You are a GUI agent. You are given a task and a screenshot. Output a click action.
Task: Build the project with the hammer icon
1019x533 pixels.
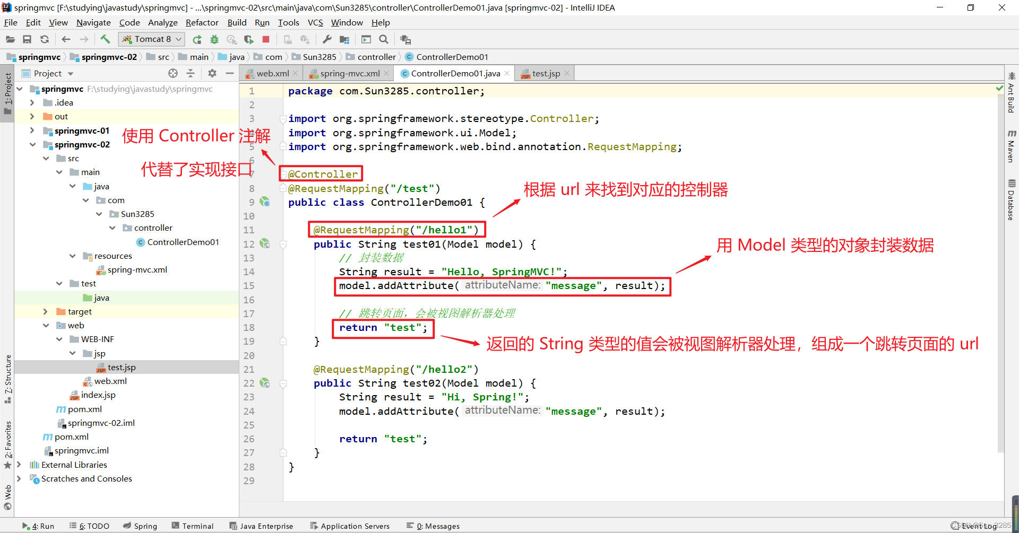click(105, 39)
